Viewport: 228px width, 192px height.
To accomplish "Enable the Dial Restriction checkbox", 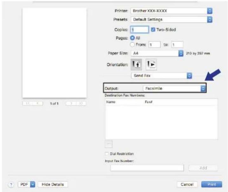I will 107,154.
